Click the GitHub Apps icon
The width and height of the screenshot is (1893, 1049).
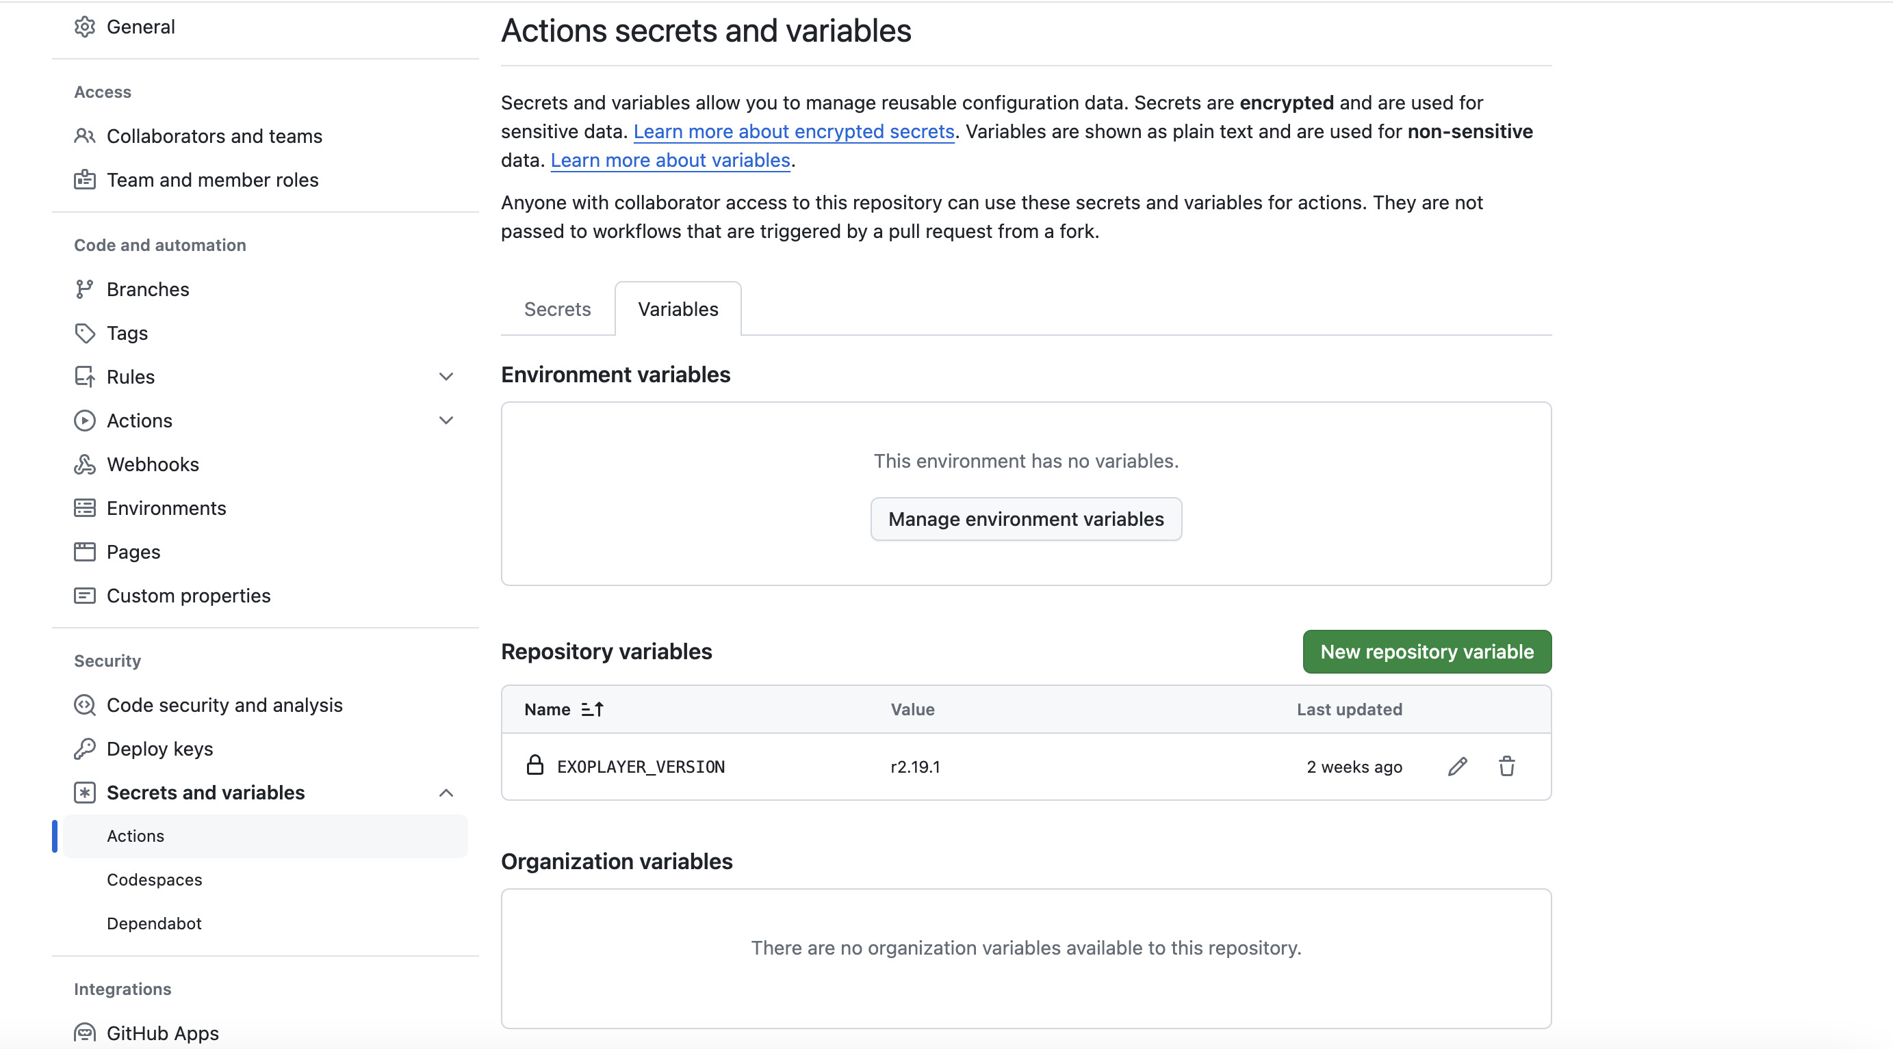[84, 1033]
